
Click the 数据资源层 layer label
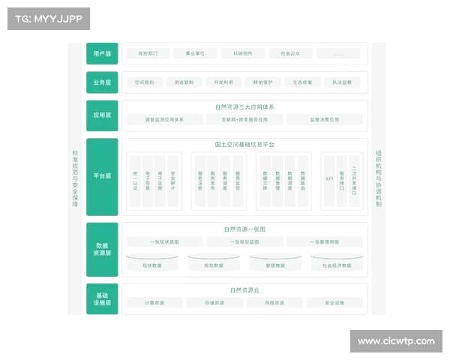101,249
